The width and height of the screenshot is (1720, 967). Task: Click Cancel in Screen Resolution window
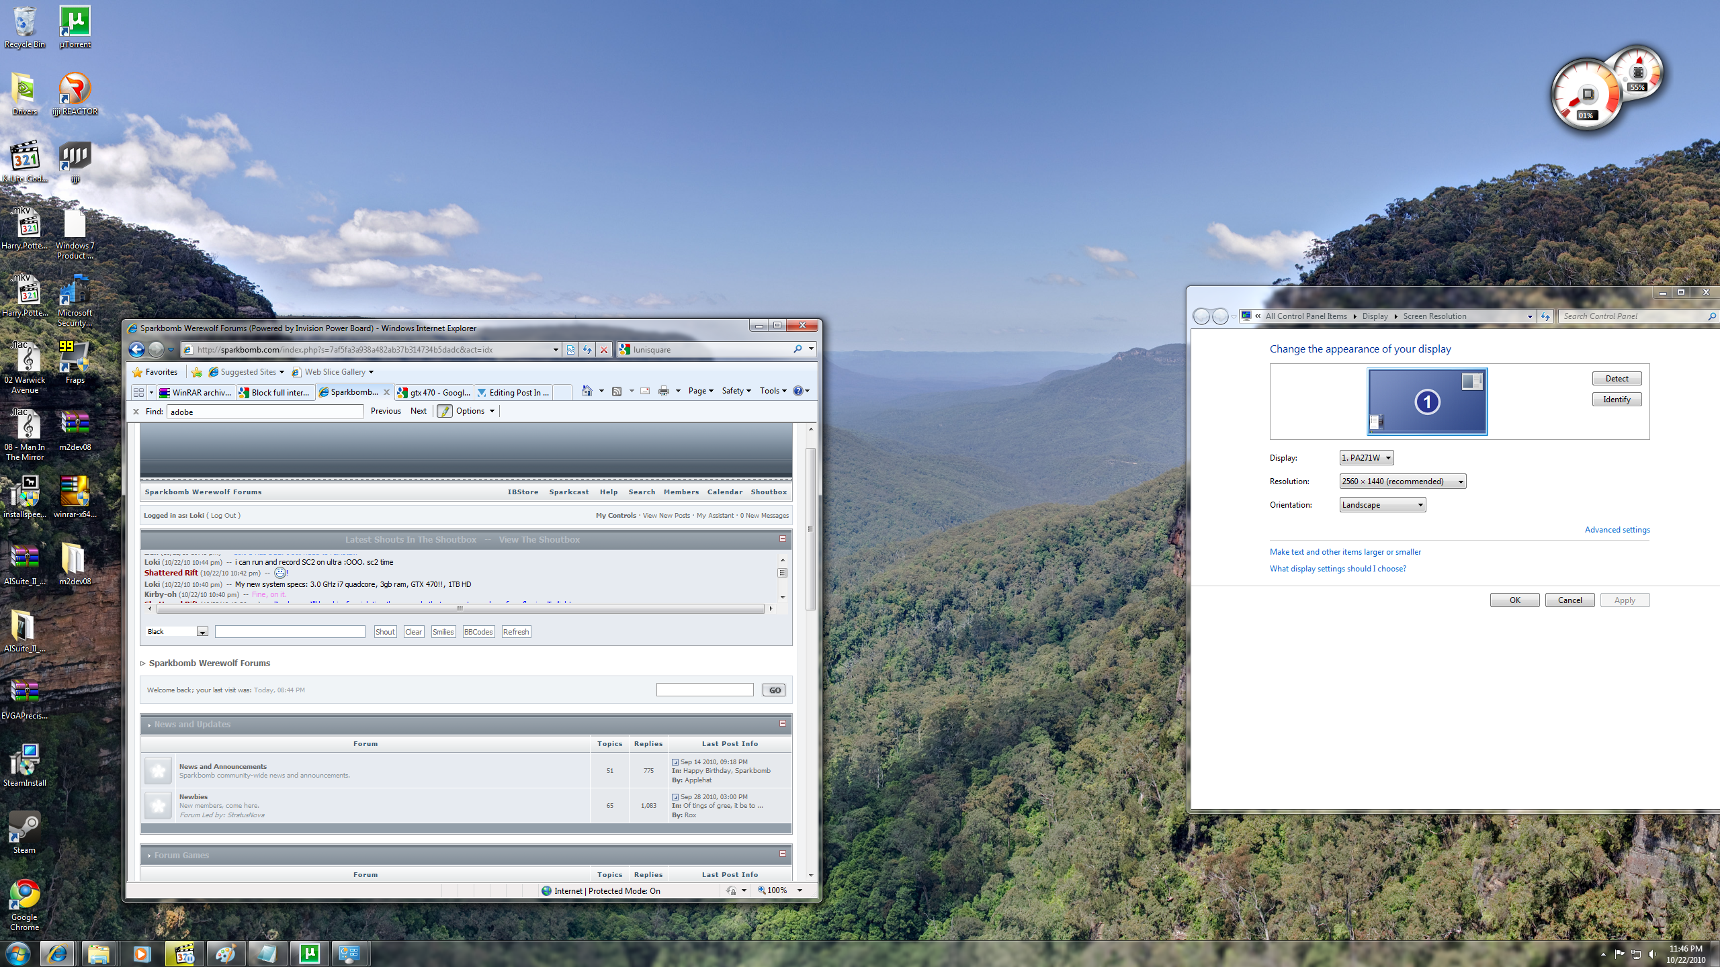coord(1569,600)
